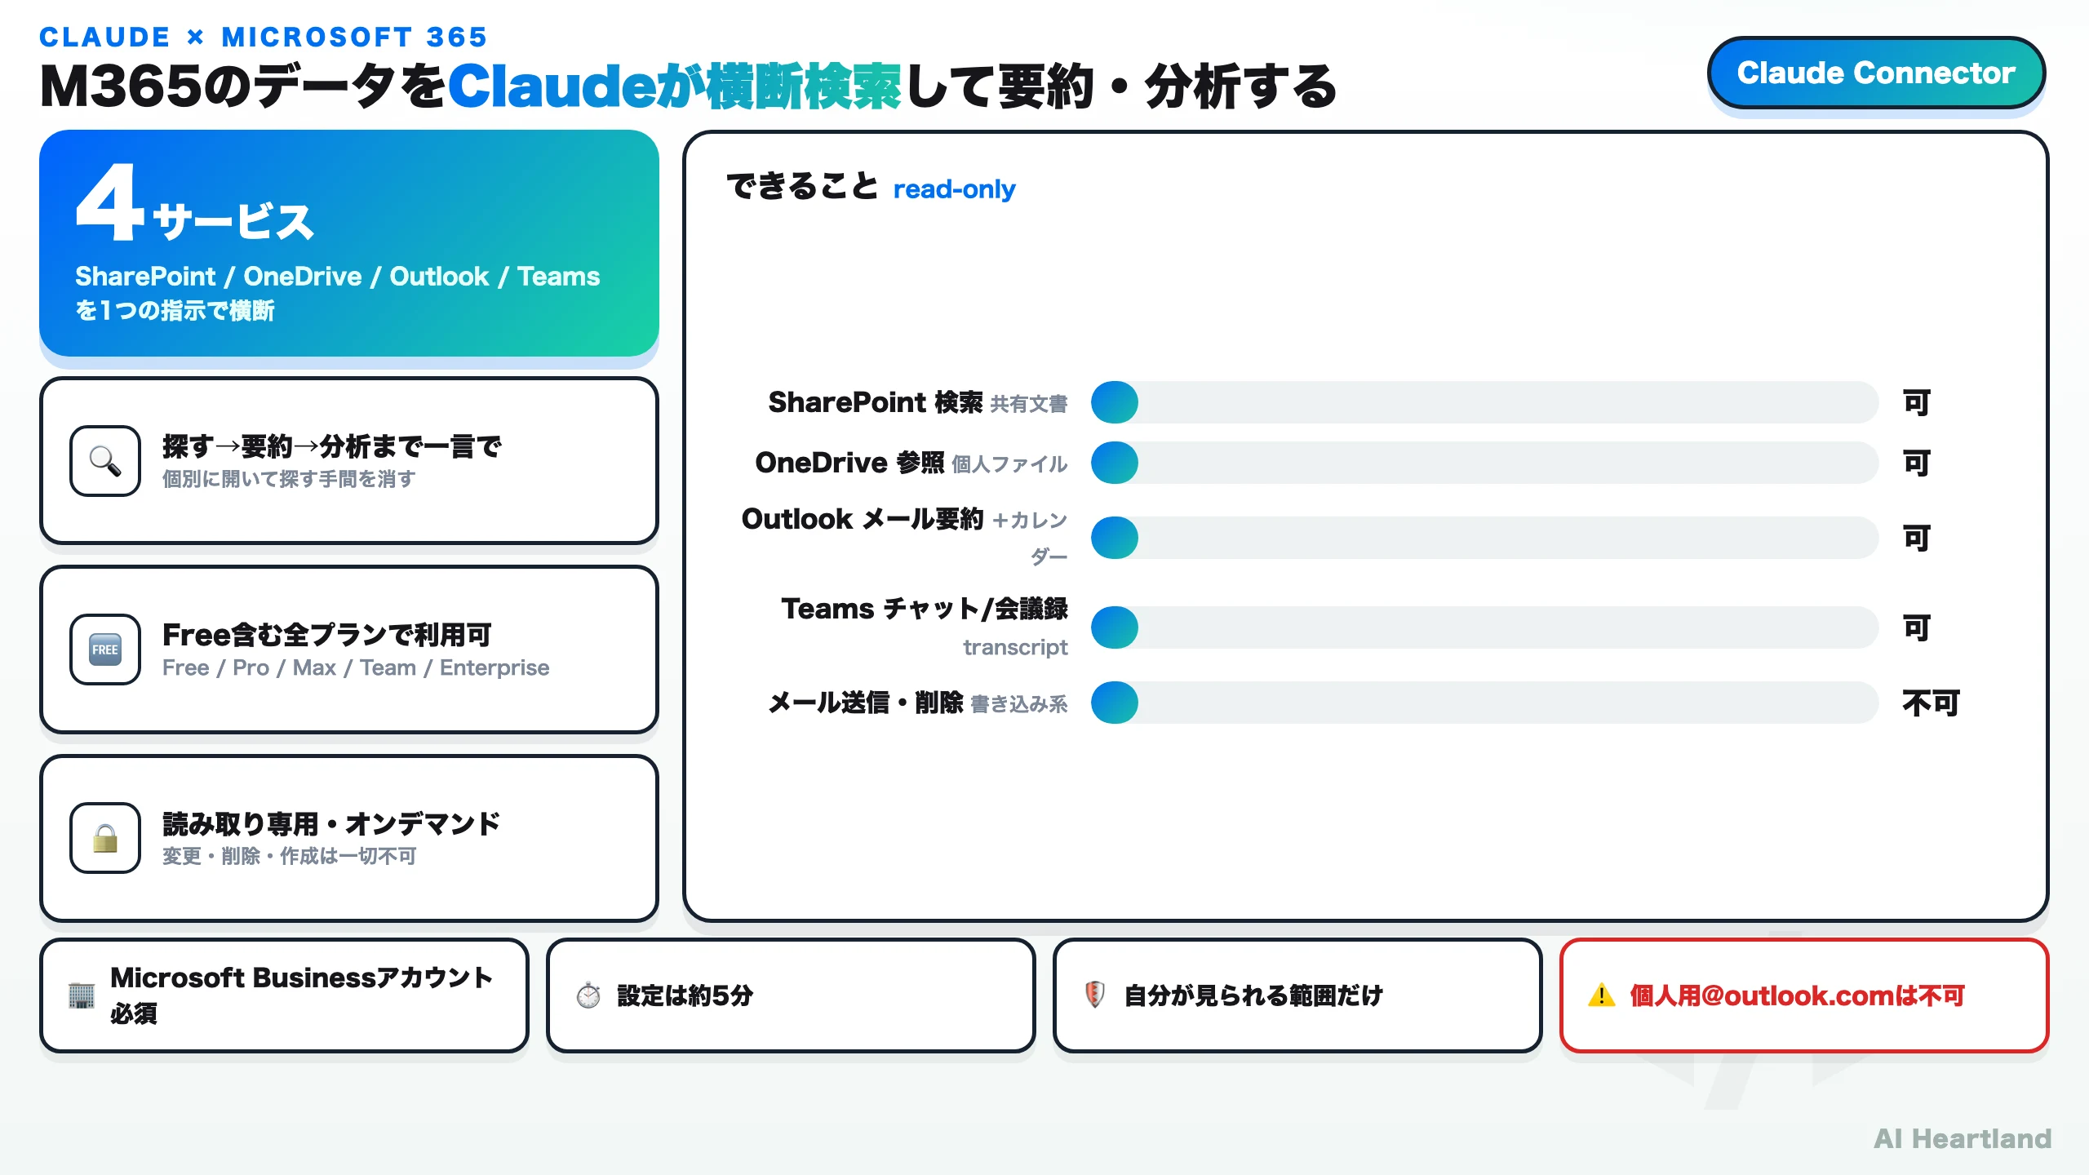Click the read-only label
2089x1175 pixels.
tap(954, 189)
